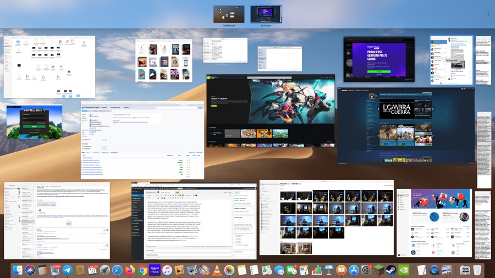Image resolution: width=495 pixels, height=278 pixels.
Task: Click the Amazon Music Dock icon
Action: pyautogui.click(x=155, y=270)
